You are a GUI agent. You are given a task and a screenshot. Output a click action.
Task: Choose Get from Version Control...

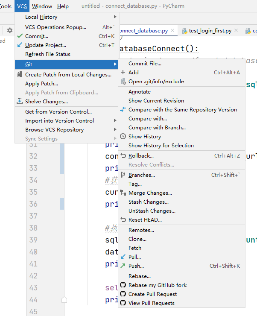[67, 111]
